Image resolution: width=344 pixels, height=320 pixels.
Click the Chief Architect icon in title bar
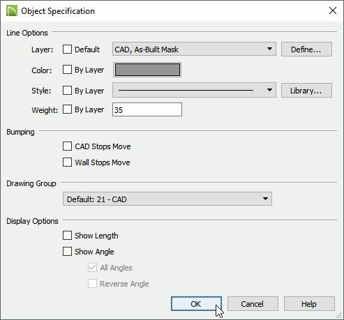pos(12,11)
